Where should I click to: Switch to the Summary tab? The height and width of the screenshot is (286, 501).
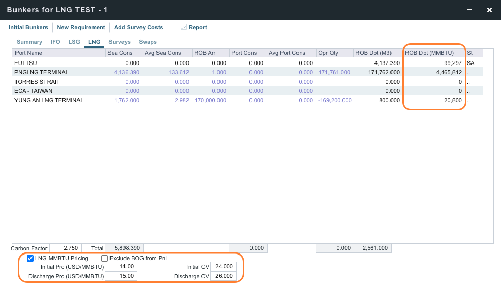(x=29, y=42)
